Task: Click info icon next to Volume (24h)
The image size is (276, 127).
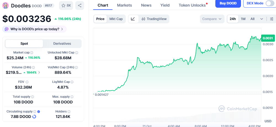Action: 33,67
